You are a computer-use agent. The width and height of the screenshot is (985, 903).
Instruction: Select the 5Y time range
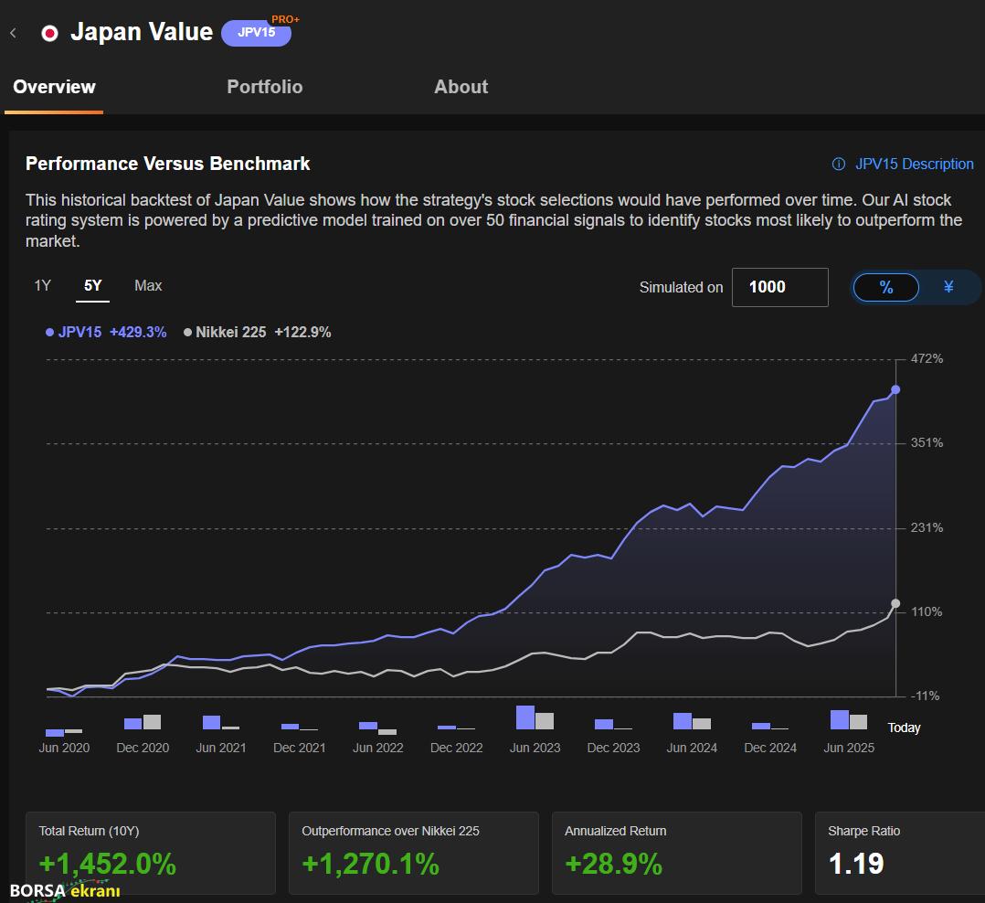[93, 286]
